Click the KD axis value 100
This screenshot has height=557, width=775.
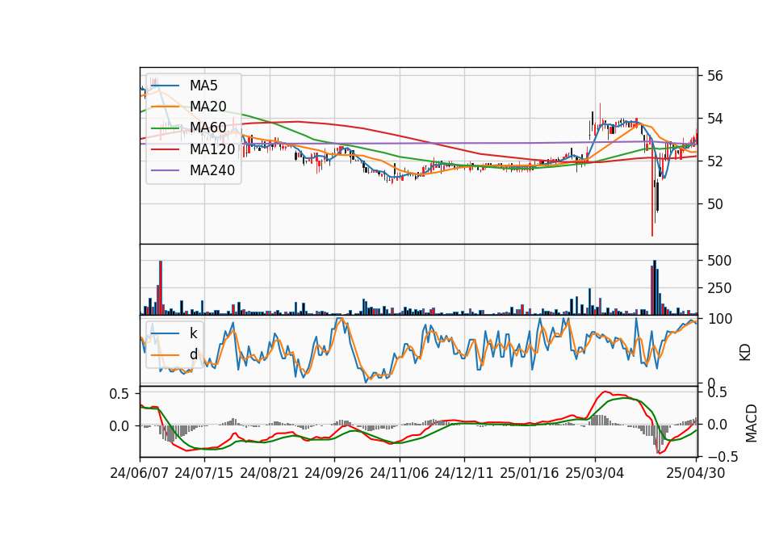coord(720,320)
